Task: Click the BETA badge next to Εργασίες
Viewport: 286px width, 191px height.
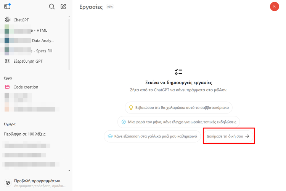Action: 110,7
